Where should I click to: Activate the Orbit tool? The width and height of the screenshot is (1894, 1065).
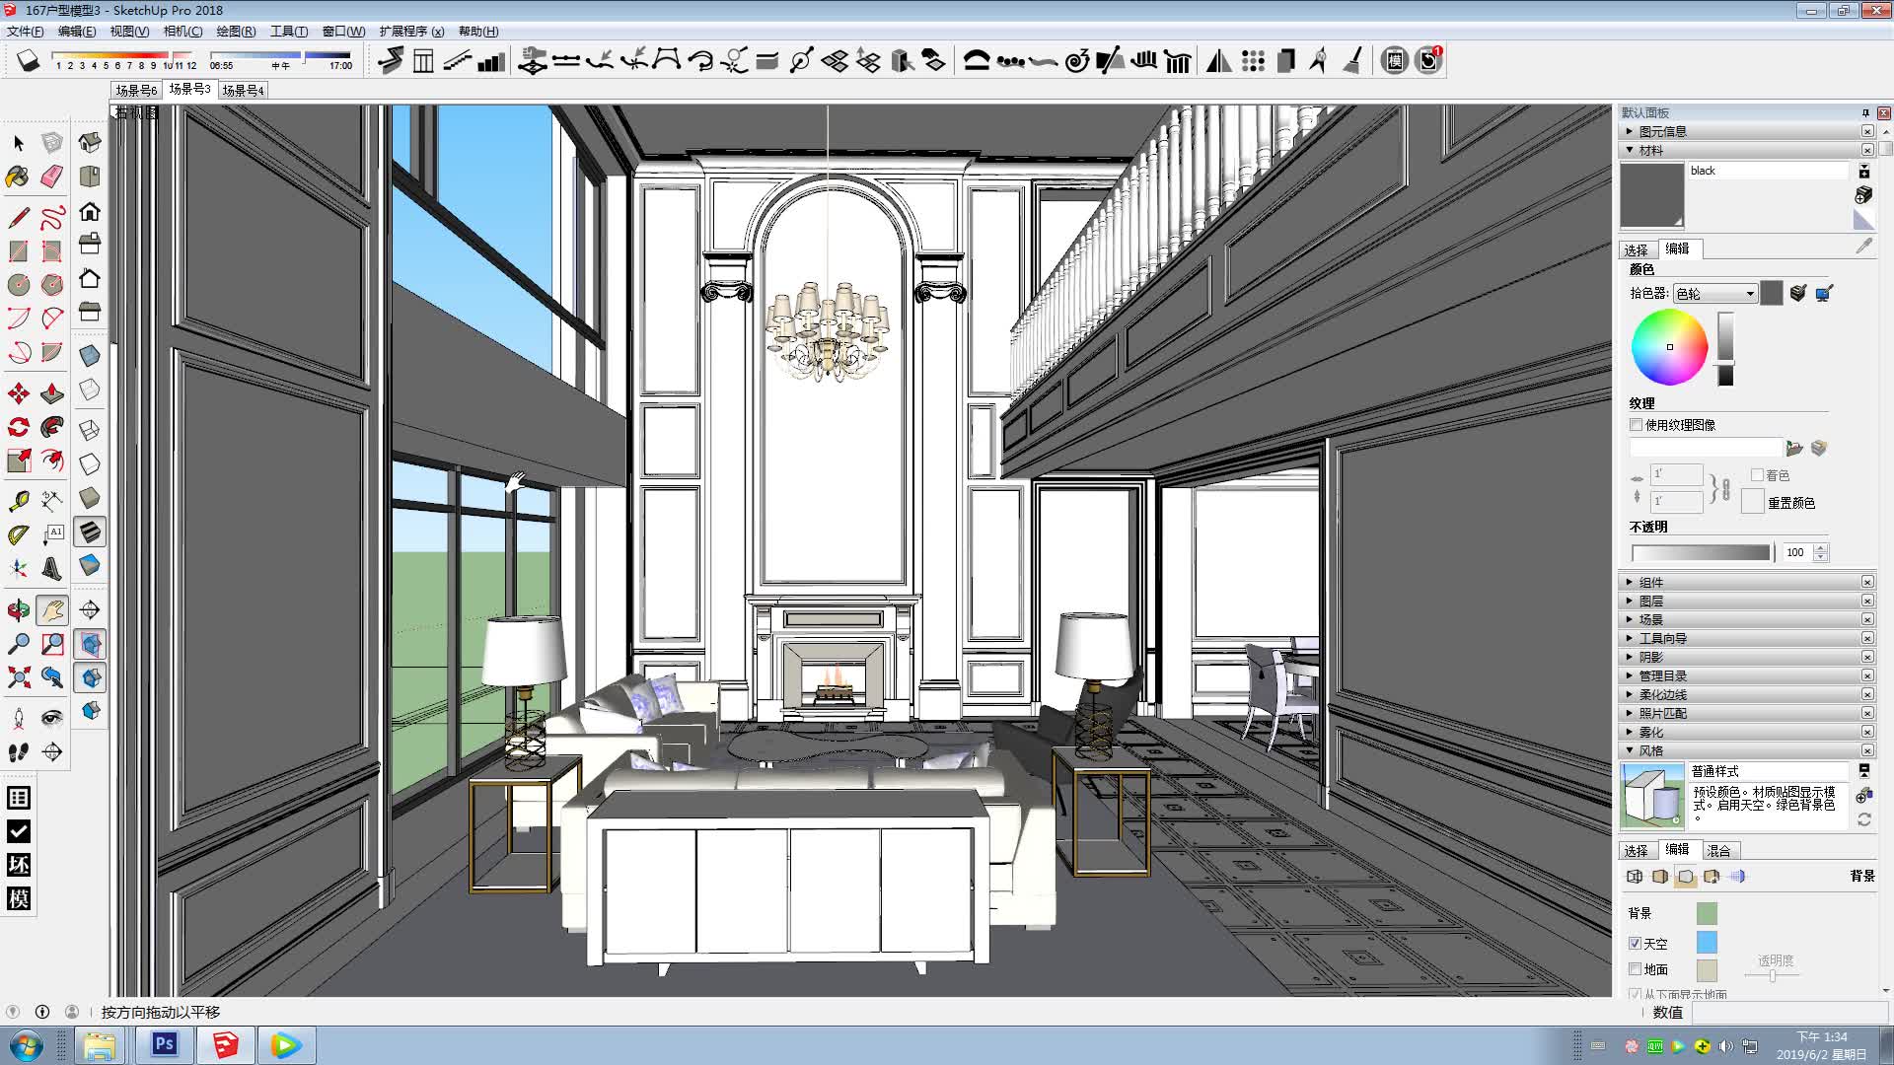point(18,610)
